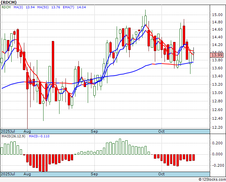Click the MACD:-0.110 value label

(39, 136)
